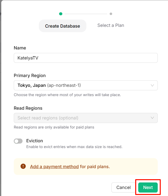Click the progress line between steps
The image size is (168, 196).
[86, 14]
